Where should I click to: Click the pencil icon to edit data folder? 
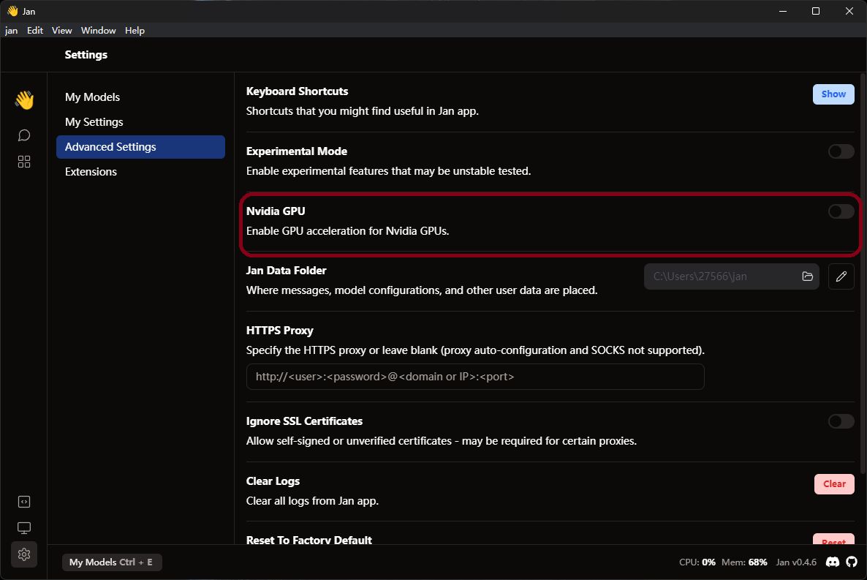coord(841,276)
